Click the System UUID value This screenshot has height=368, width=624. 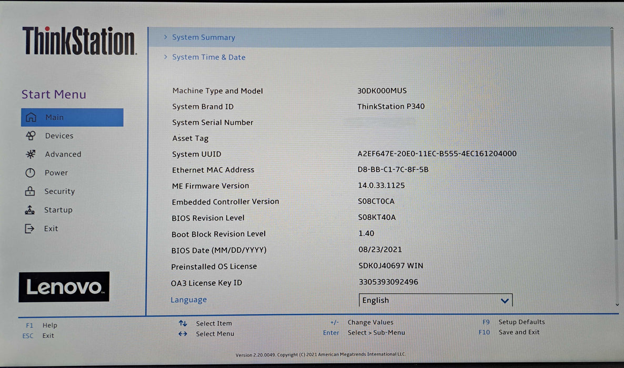(x=437, y=154)
